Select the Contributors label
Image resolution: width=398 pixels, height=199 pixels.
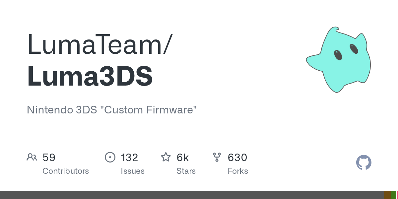(66, 171)
